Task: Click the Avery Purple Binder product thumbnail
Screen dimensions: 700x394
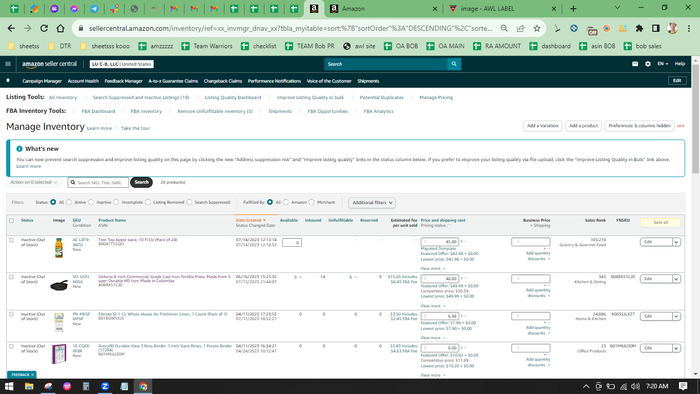Action: click(x=59, y=354)
